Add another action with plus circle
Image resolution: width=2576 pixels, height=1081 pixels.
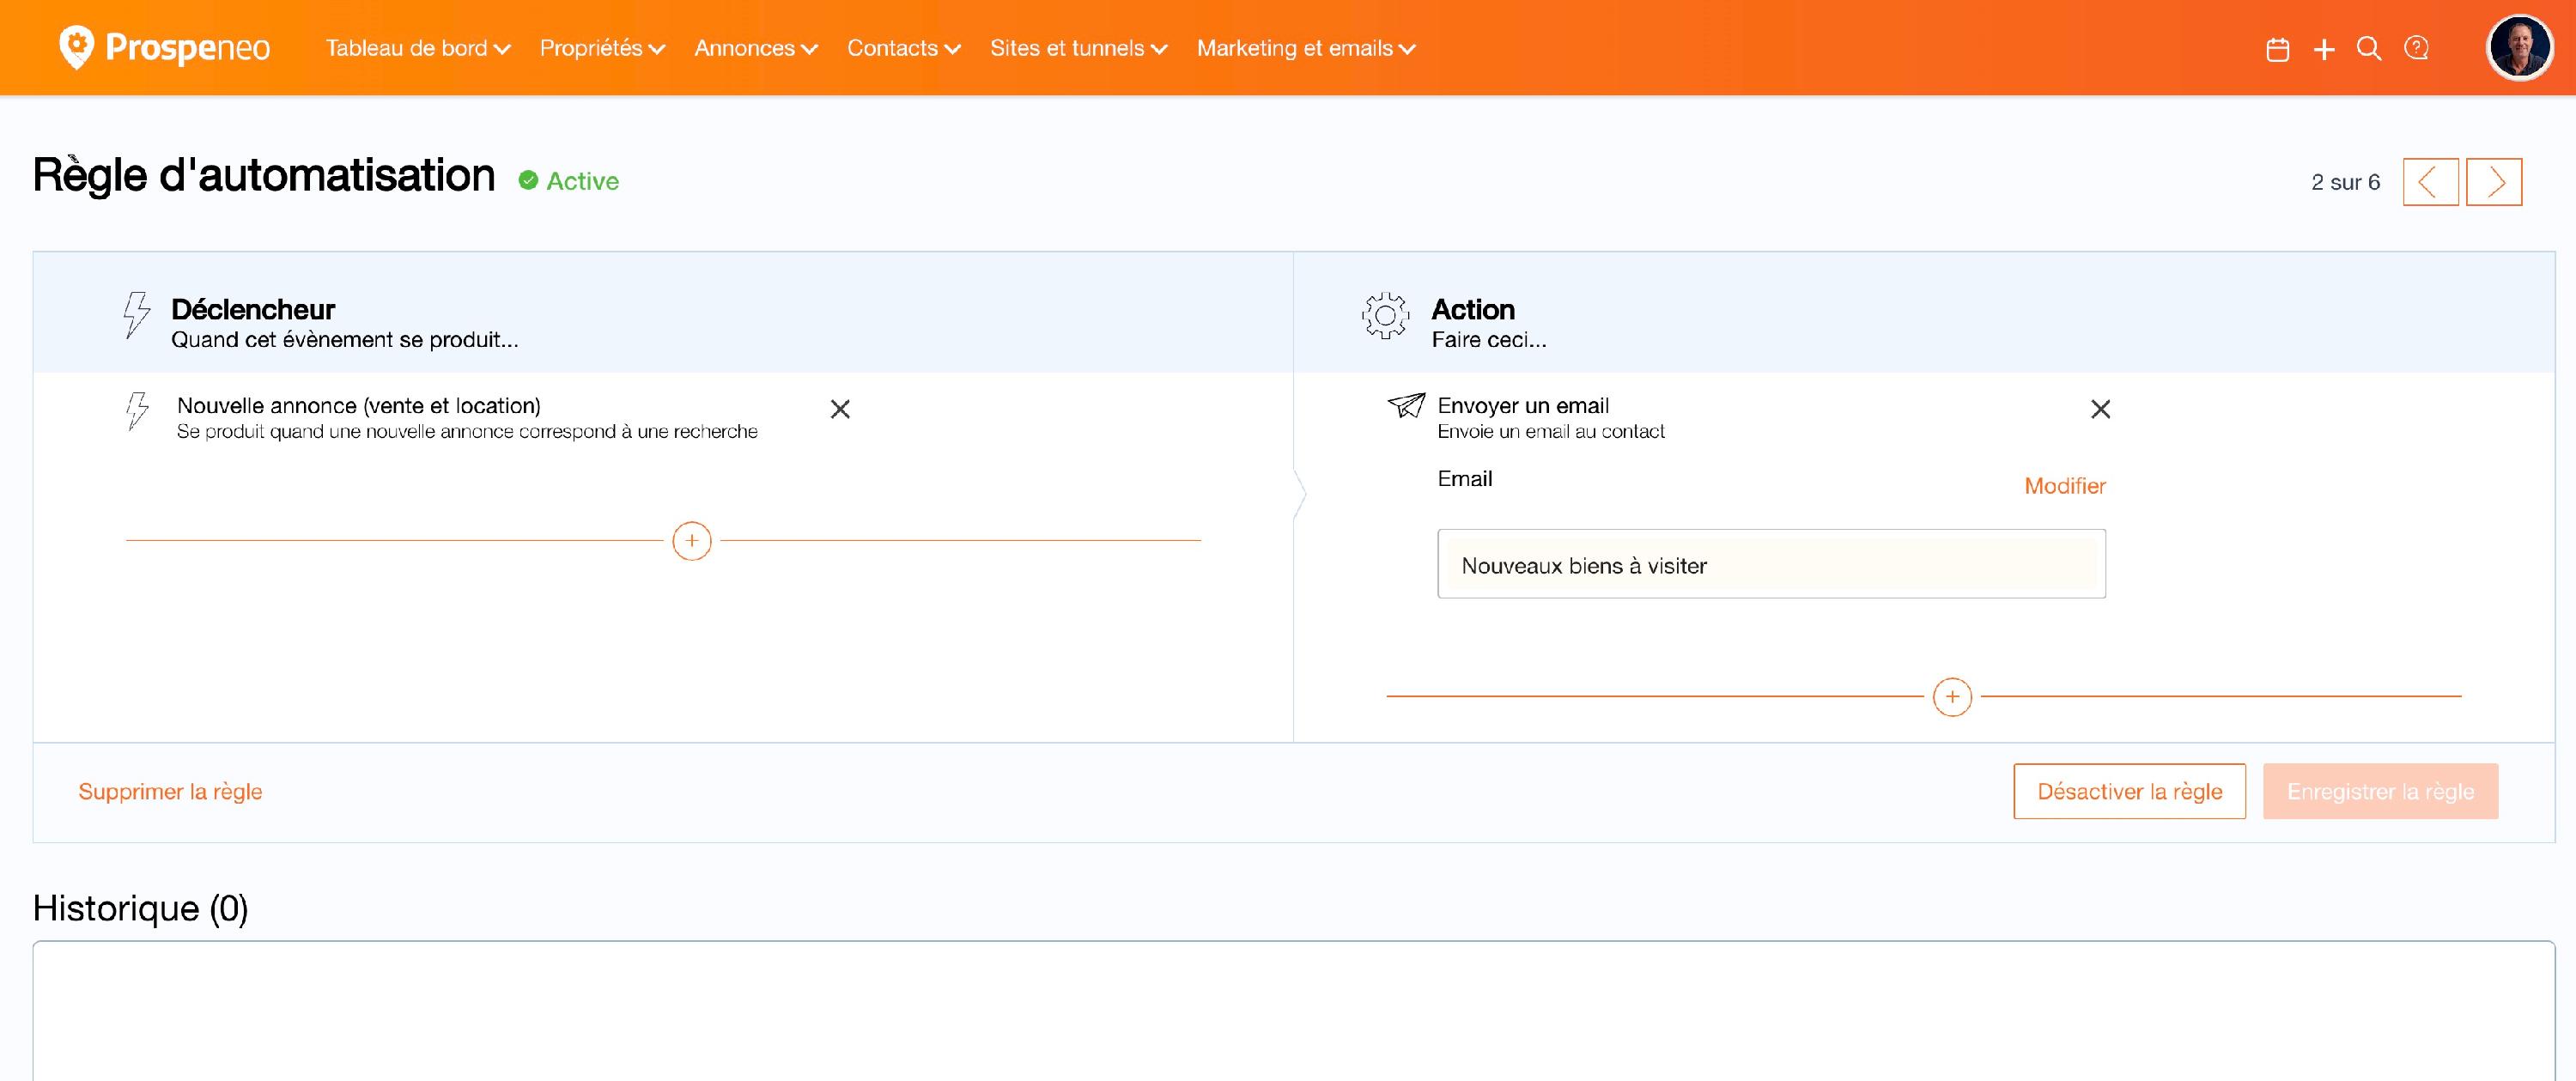tap(1952, 697)
